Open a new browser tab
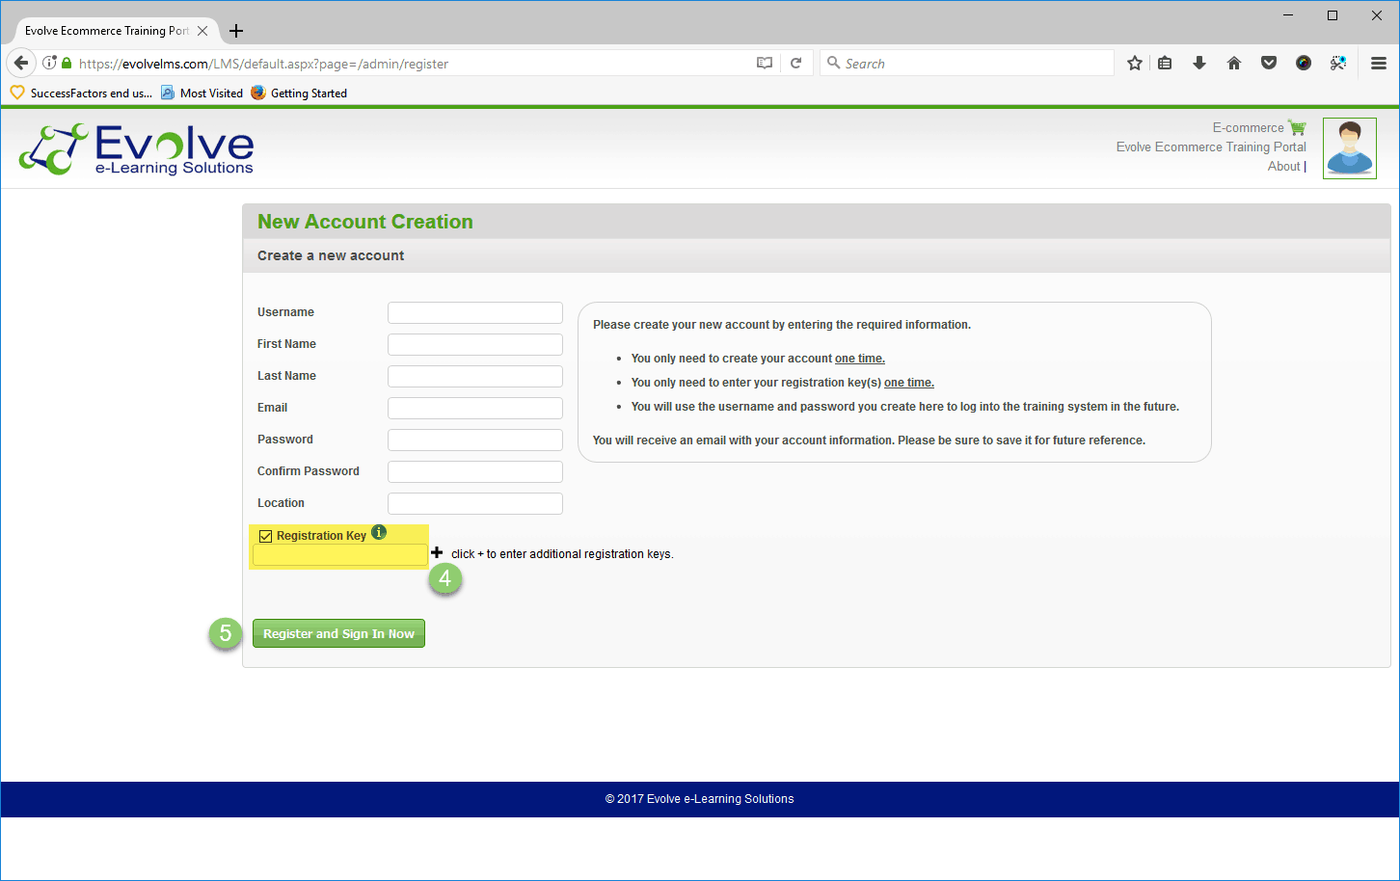This screenshot has width=1400, height=881. pyautogui.click(x=236, y=31)
